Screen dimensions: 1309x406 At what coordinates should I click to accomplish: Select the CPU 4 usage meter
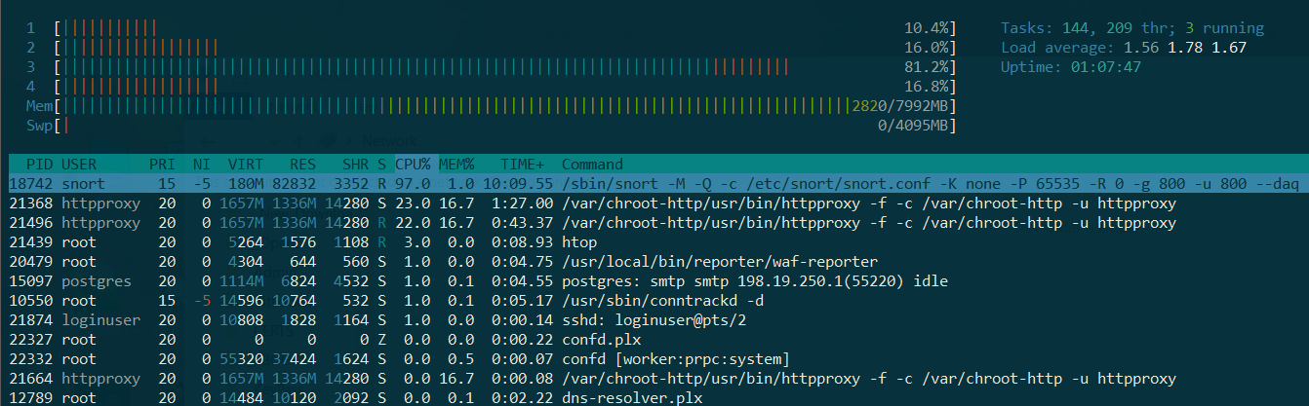[491, 86]
